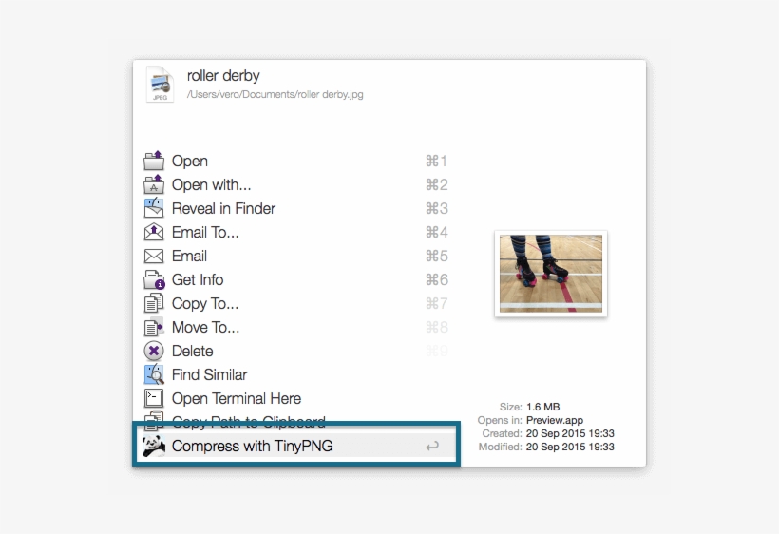779x534 pixels.
Task: Click the Delete purple X icon
Action: 154,351
